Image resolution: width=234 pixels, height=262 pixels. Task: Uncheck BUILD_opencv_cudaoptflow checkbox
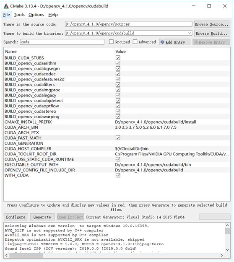tap(118, 106)
